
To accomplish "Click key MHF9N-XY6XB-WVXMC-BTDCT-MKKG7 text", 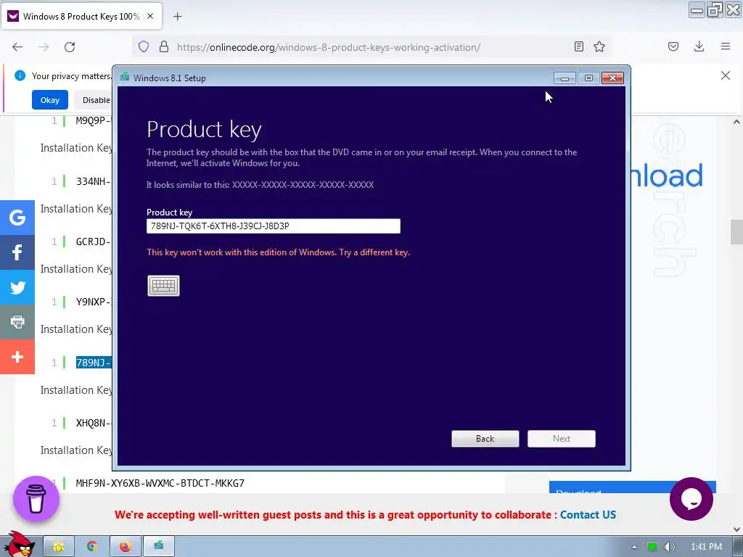I will (160, 483).
